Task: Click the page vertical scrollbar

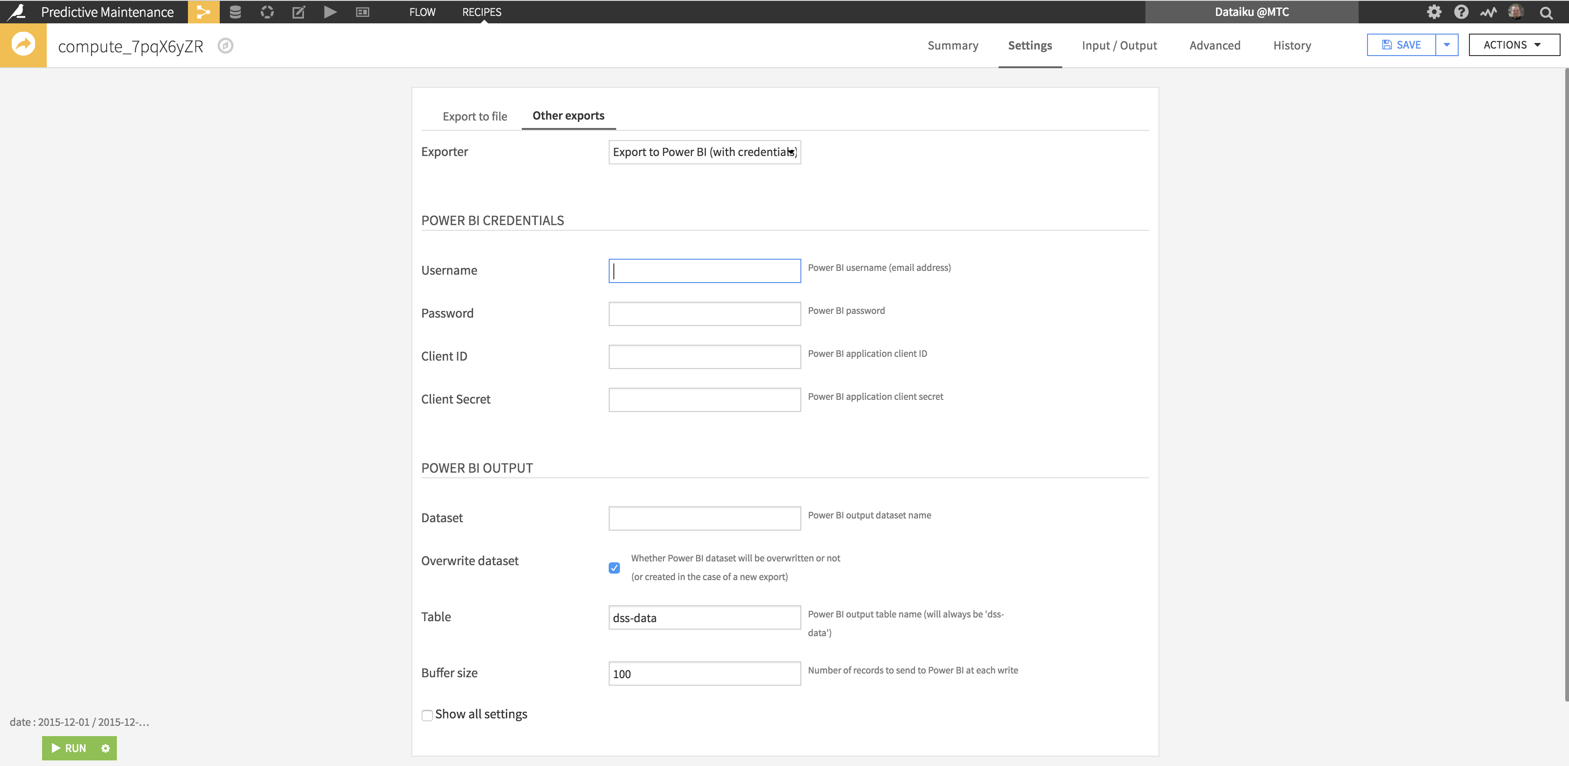Action: point(1566,384)
